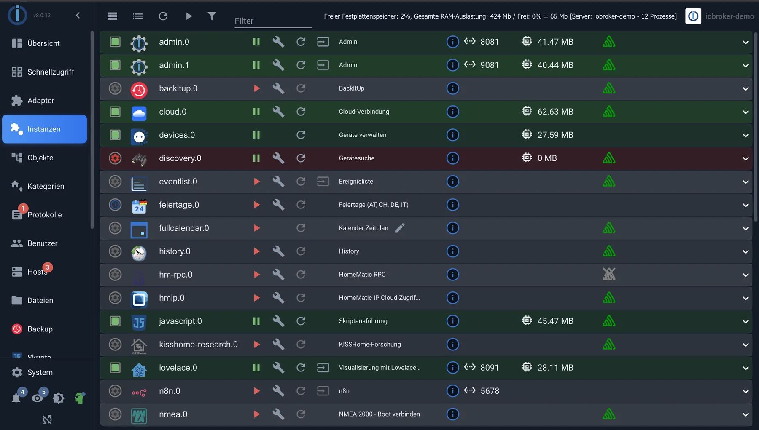Open Übersicht in the sidebar

pyautogui.click(x=44, y=43)
